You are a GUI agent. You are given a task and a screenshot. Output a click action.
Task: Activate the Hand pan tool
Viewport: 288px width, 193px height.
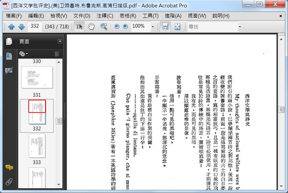pyautogui.click(x=91, y=26)
